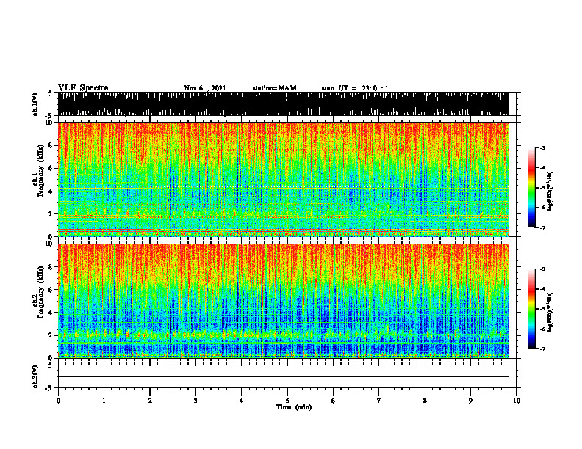Click time axis tick label "6"
Image resolution: width=582 pixels, height=449 pixels.
click(x=334, y=401)
